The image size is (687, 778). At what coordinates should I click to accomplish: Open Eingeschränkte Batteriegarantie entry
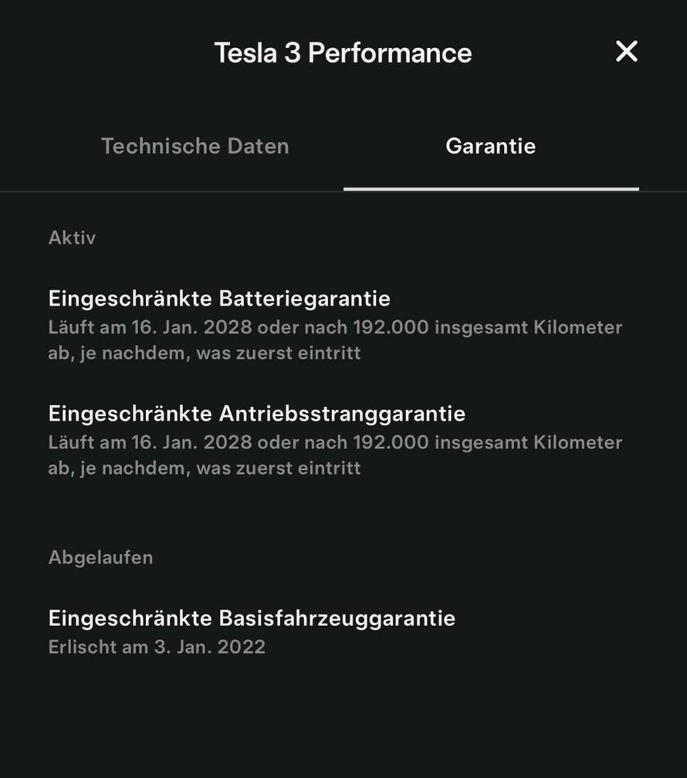click(x=219, y=299)
